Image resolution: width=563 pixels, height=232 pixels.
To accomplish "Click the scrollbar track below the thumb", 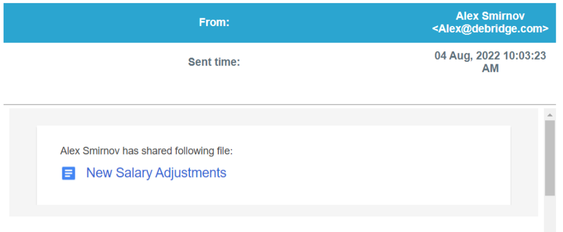I will pyautogui.click(x=550, y=213).
